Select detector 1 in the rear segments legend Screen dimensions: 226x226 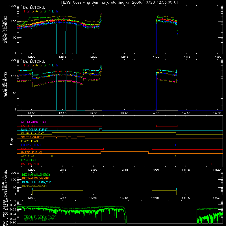24,65
